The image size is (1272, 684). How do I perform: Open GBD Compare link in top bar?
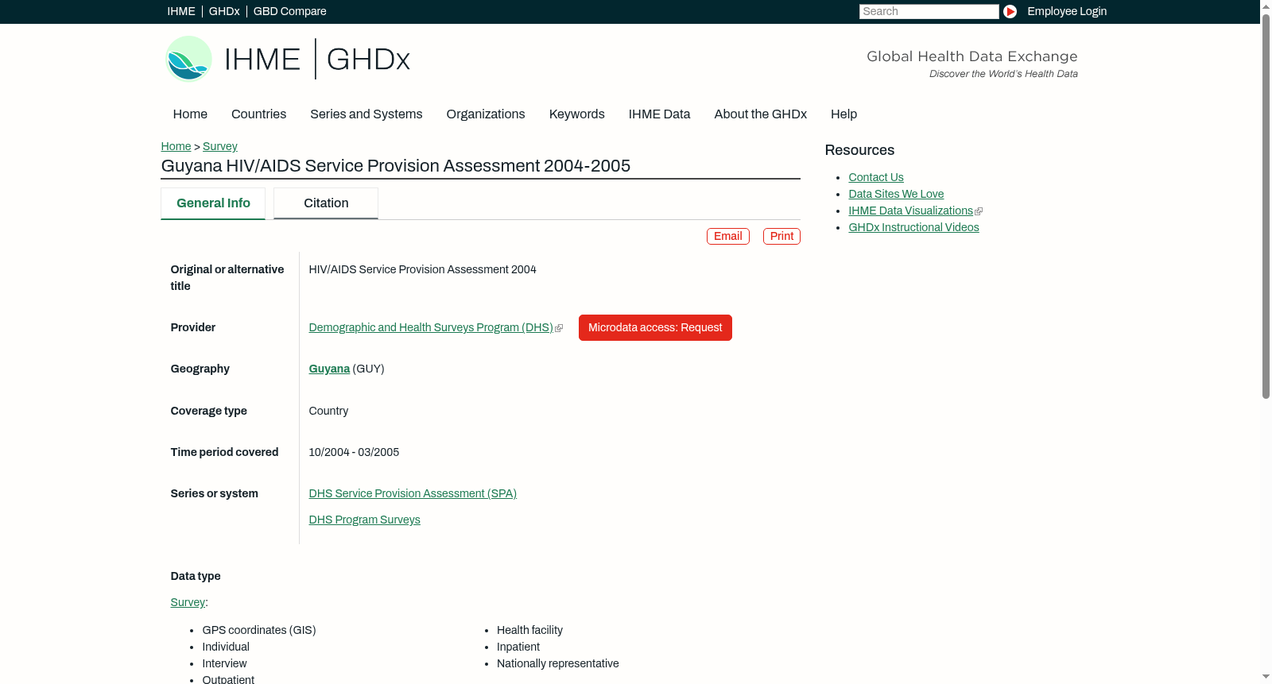pos(289,11)
